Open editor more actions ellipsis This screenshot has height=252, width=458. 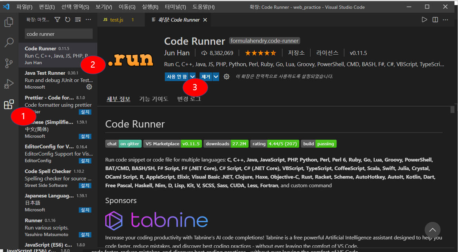pyautogui.click(x=445, y=20)
